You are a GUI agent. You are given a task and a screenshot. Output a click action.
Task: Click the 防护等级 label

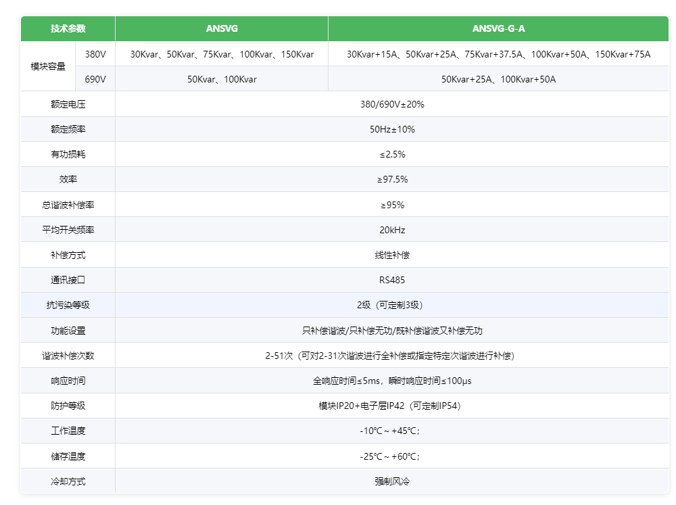coord(68,406)
